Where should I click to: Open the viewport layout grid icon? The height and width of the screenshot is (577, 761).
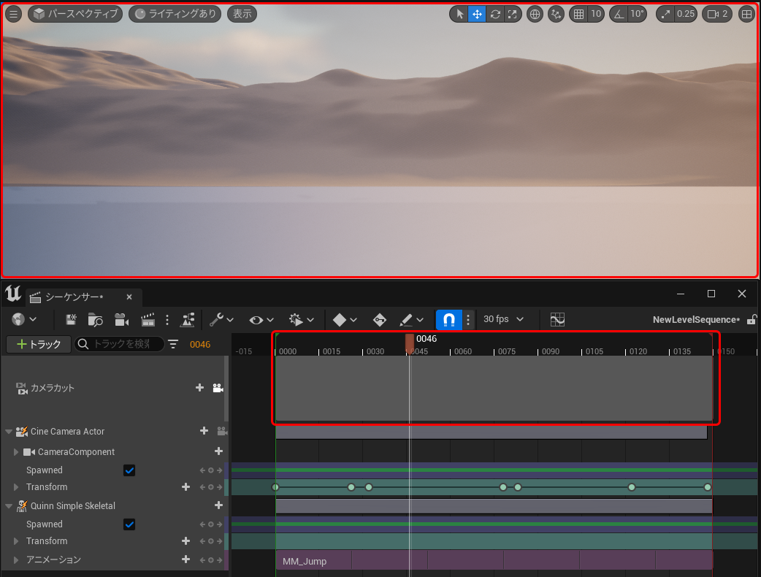(x=746, y=14)
